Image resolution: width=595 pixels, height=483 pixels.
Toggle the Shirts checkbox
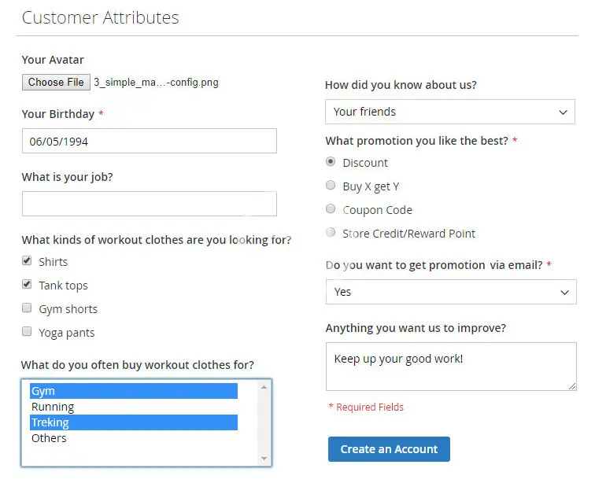click(x=28, y=261)
